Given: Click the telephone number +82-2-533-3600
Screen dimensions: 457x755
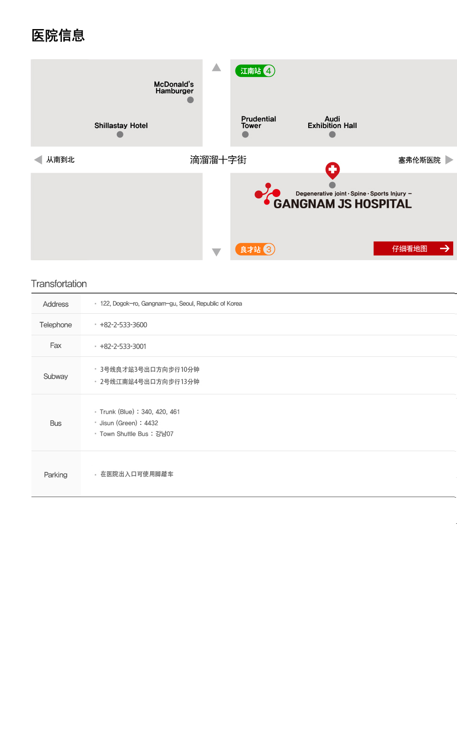Looking at the screenshot, I should [x=123, y=325].
